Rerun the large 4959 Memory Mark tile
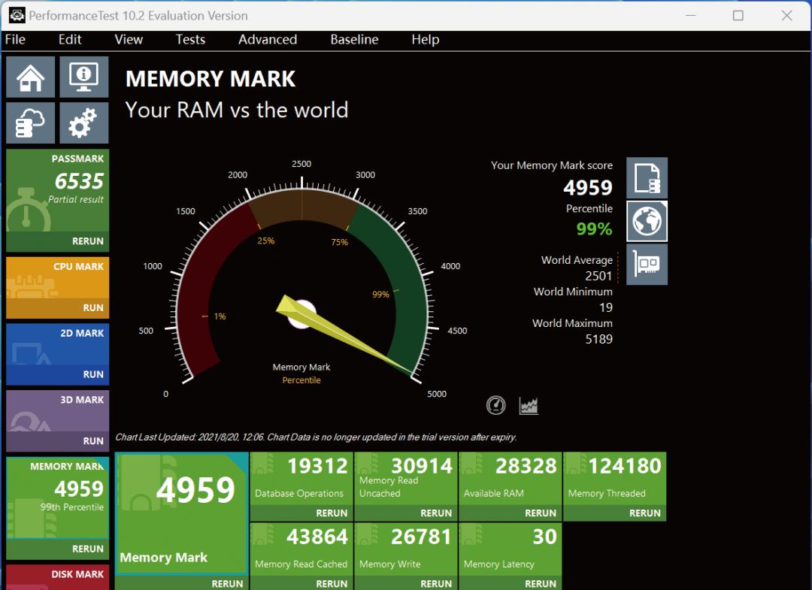Viewport: 812px width, 590px height. pyautogui.click(x=181, y=583)
